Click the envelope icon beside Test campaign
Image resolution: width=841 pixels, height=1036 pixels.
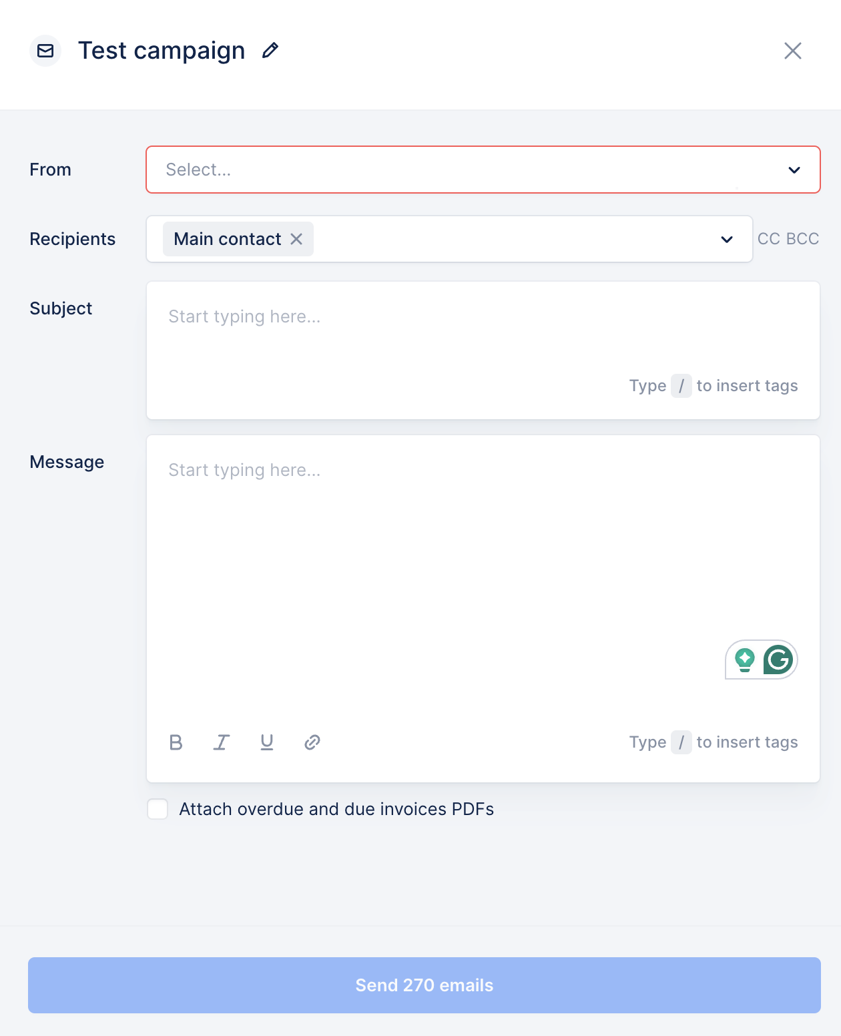(x=45, y=51)
